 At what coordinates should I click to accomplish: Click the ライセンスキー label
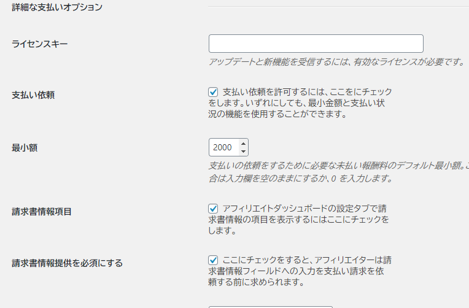pos(40,44)
